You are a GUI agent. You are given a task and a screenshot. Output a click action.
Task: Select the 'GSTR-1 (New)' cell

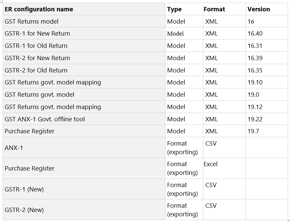pyautogui.click(x=84, y=189)
